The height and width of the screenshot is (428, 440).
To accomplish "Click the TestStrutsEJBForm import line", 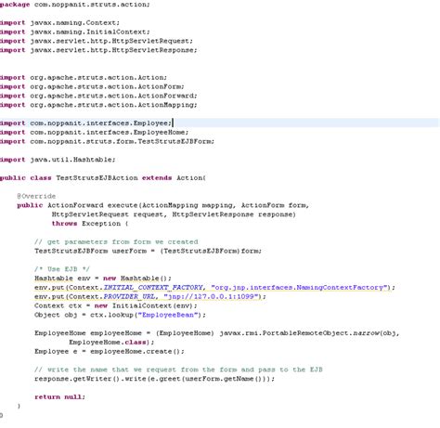I will pos(107,141).
